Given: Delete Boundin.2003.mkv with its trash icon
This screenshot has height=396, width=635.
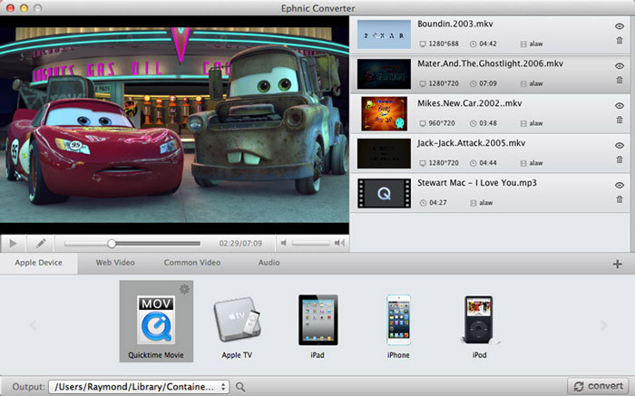Looking at the screenshot, I should tap(620, 41).
